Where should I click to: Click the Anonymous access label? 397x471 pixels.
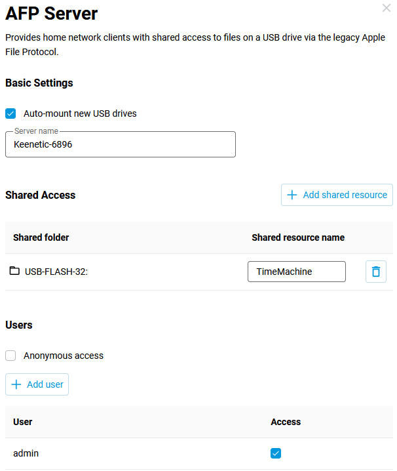(x=64, y=356)
